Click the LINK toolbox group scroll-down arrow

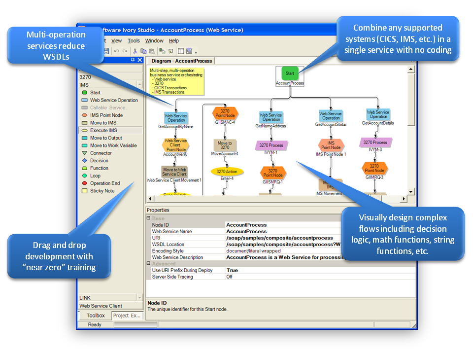(139, 298)
